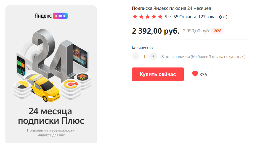The height and width of the screenshot is (148, 253).
Task: Click the Яндекс плюс logo on image
Action: [51, 16]
